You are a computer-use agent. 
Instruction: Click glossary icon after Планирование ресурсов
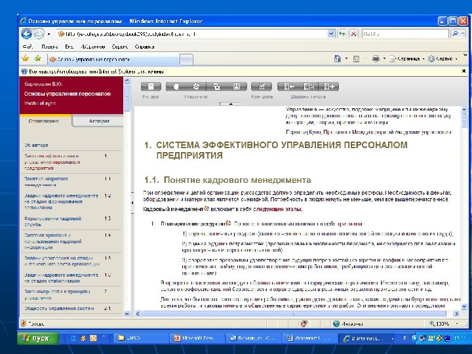click(228, 223)
